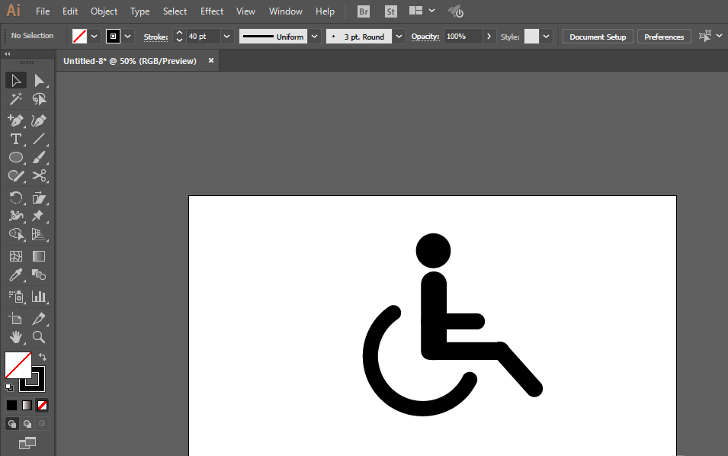Close the Untitled-8 document tab

point(211,60)
